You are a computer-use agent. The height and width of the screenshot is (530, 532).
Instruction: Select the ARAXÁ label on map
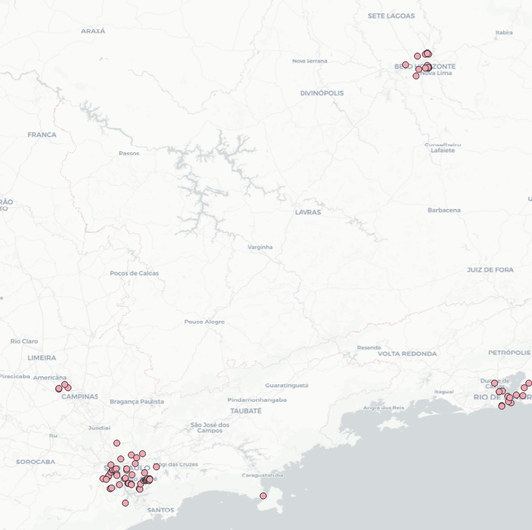[x=93, y=31]
